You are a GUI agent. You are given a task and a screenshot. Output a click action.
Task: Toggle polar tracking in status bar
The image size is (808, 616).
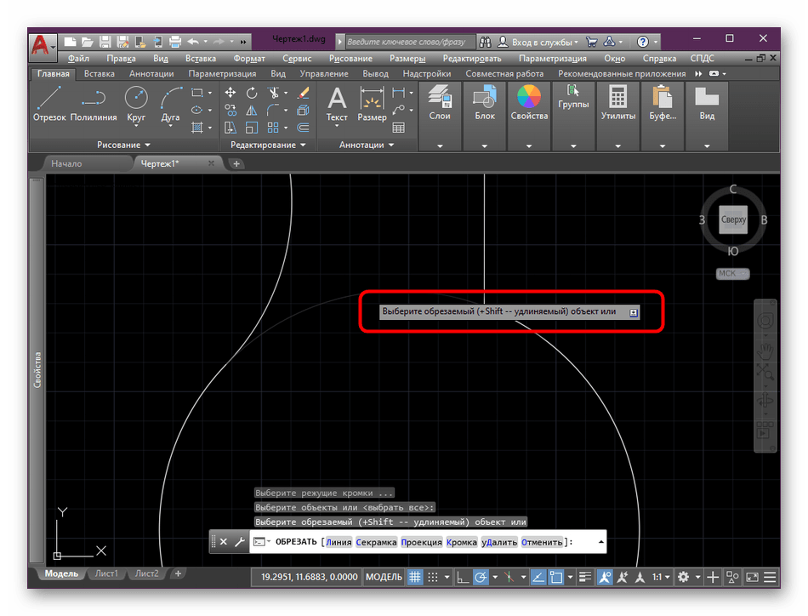(x=481, y=577)
